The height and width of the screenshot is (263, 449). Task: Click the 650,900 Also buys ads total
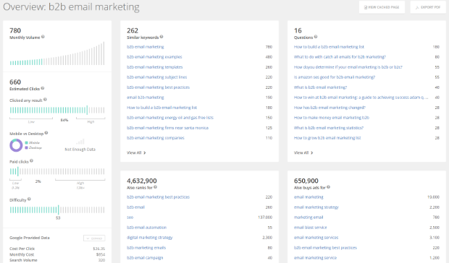point(306,181)
